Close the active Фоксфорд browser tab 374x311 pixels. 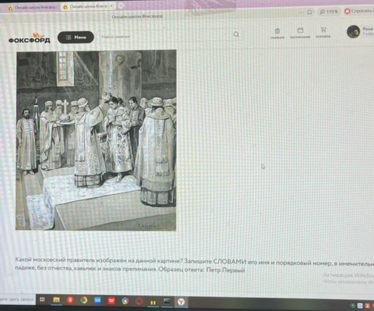pos(111,6)
